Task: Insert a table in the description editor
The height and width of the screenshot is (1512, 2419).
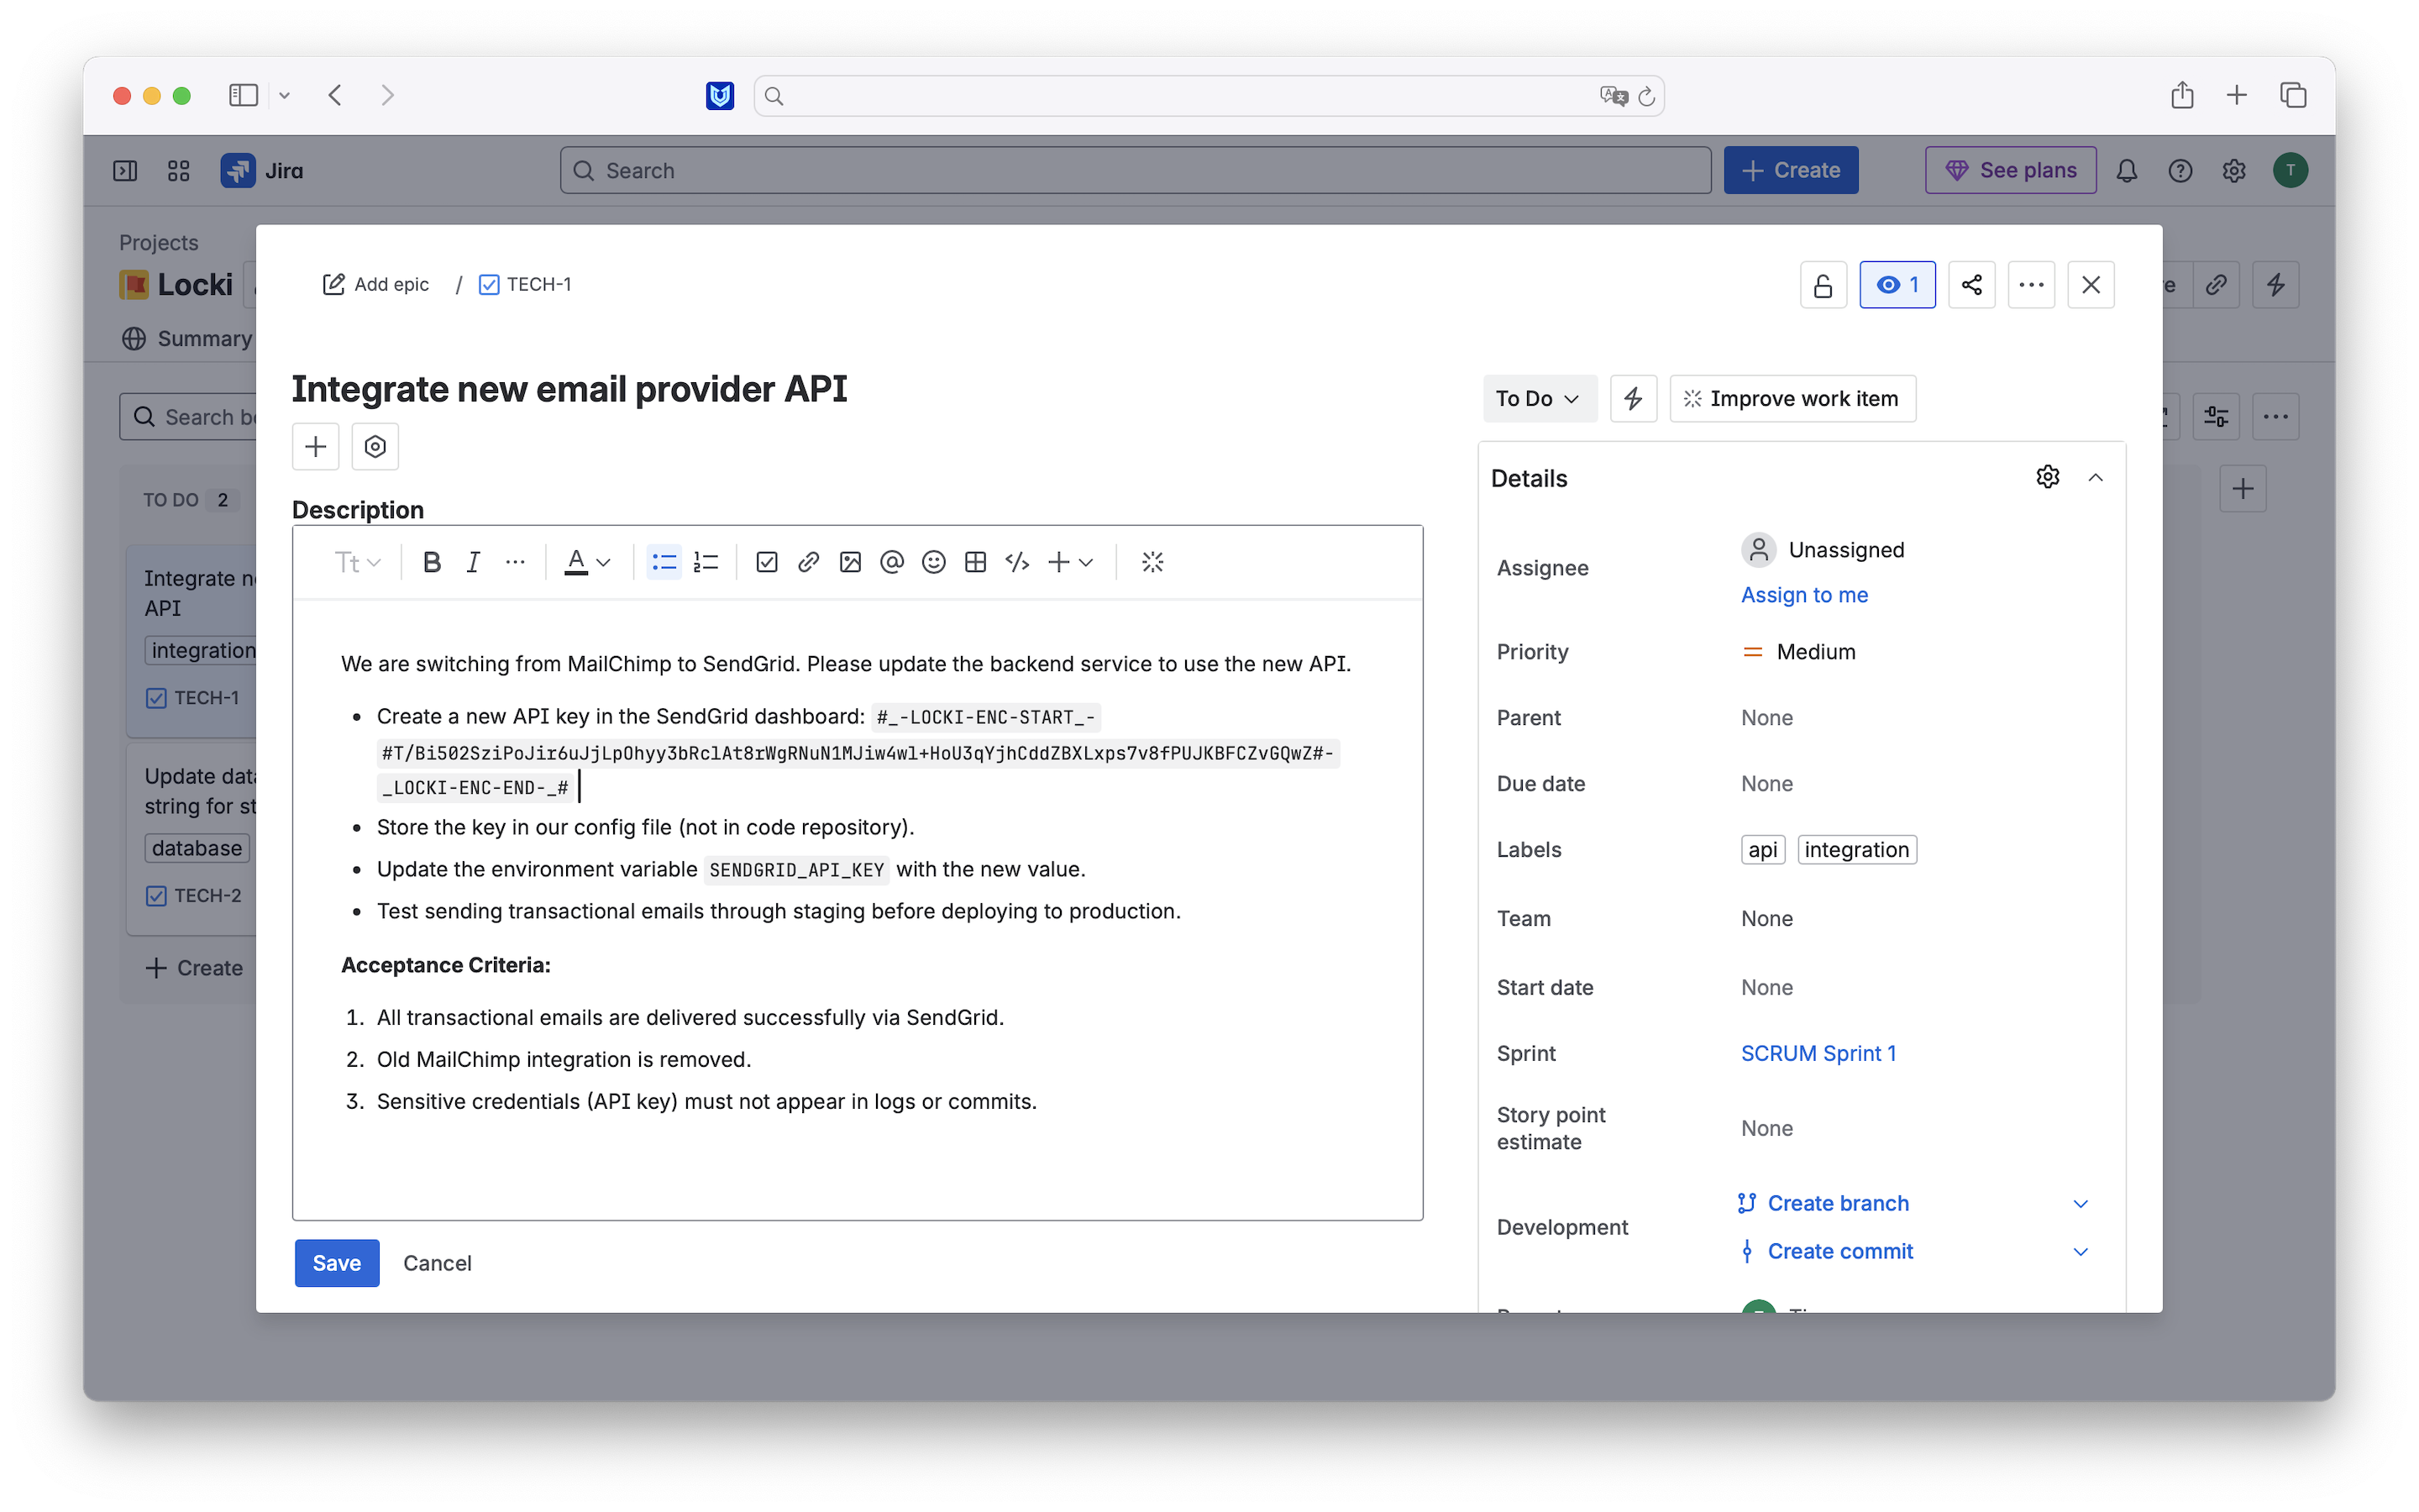Action: click(976, 562)
